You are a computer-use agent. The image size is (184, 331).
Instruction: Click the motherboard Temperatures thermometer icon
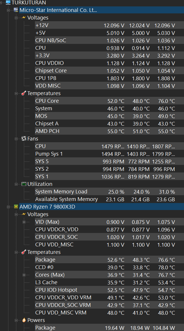tap(24, 93)
